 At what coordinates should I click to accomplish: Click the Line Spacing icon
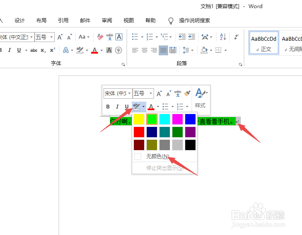click(x=186, y=50)
